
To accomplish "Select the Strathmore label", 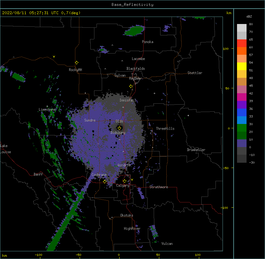I will pos(159,187).
